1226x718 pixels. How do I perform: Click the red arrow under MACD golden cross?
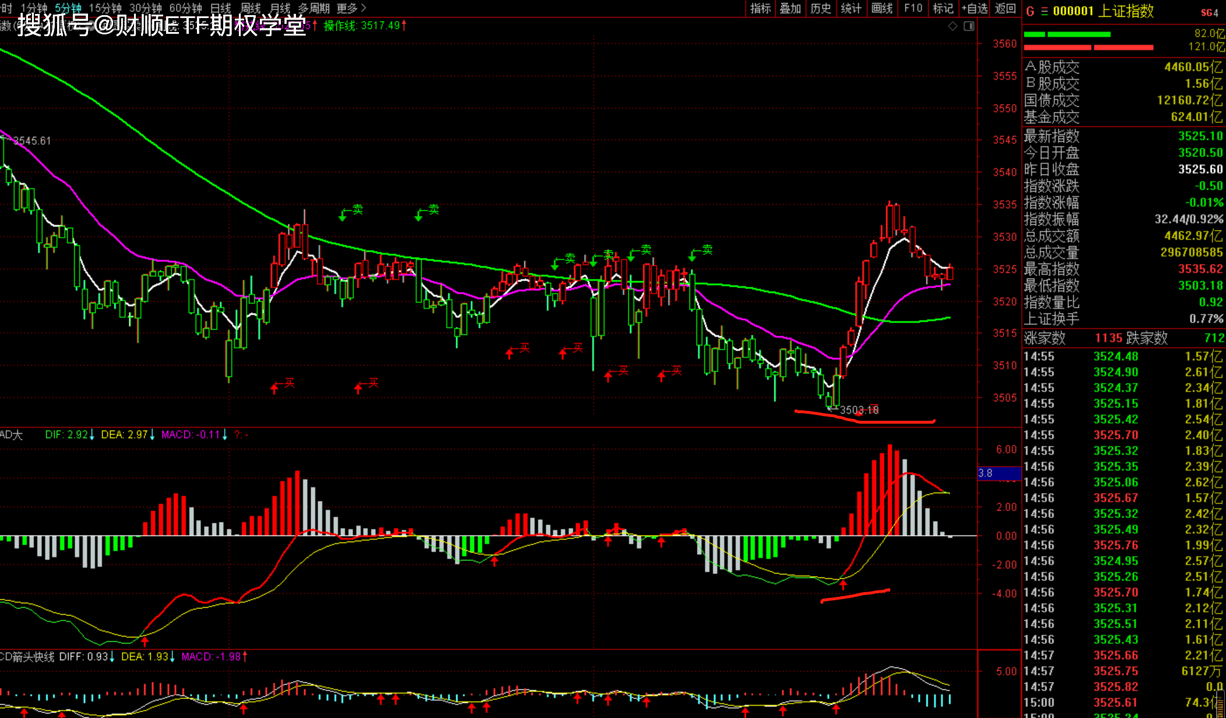click(x=843, y=585)
